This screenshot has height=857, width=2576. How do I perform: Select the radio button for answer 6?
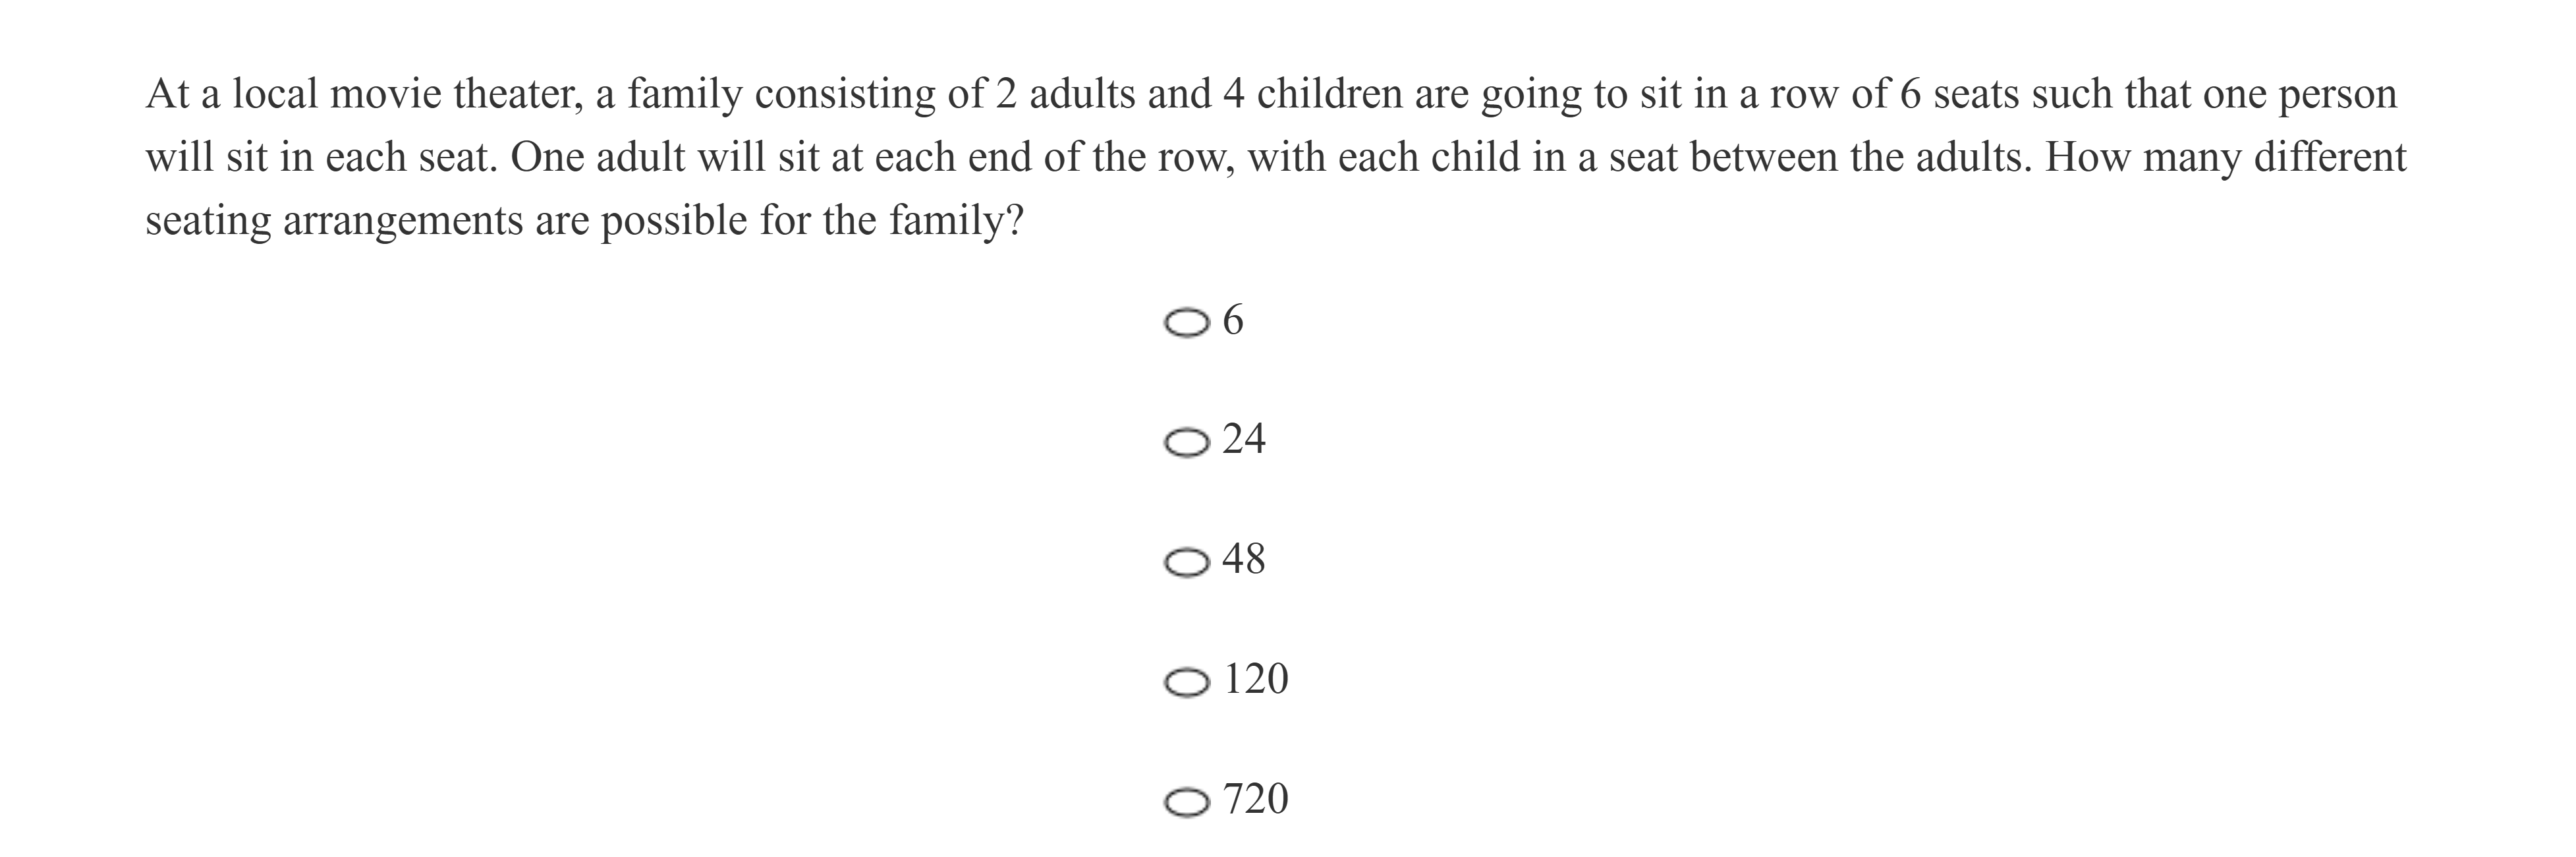pos(1187,324)
